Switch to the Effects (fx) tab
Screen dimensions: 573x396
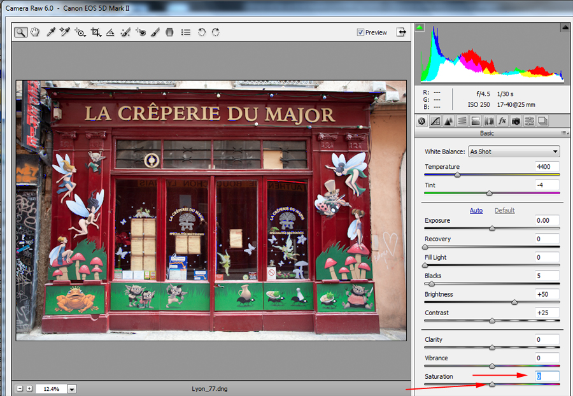(x=502, y=121)
